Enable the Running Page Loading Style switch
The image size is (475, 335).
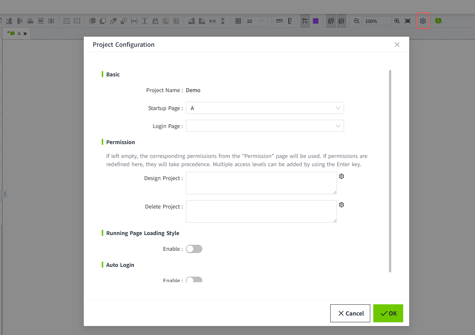194,249
